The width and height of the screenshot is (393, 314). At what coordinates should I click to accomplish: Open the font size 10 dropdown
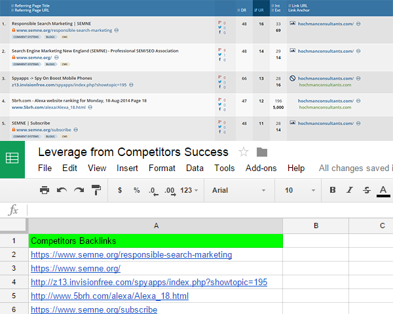tap(297, 190)
